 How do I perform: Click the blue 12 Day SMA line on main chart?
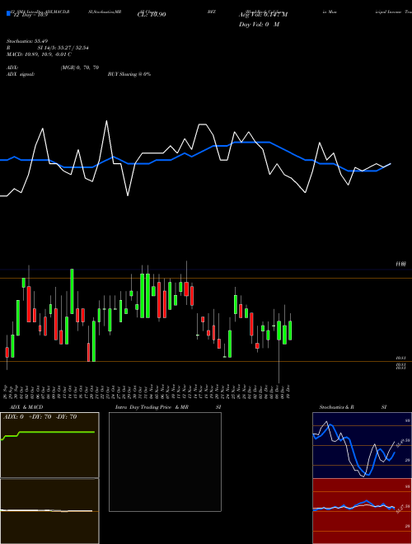tap(195, 156)
